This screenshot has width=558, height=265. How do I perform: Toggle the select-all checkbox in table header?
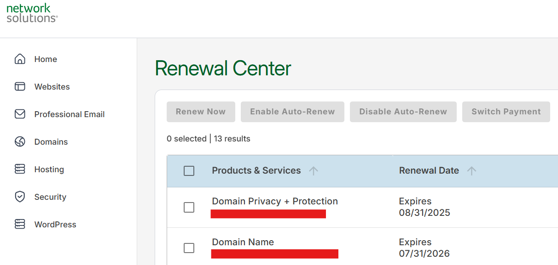pyautogui.click(x=189, y=171)
